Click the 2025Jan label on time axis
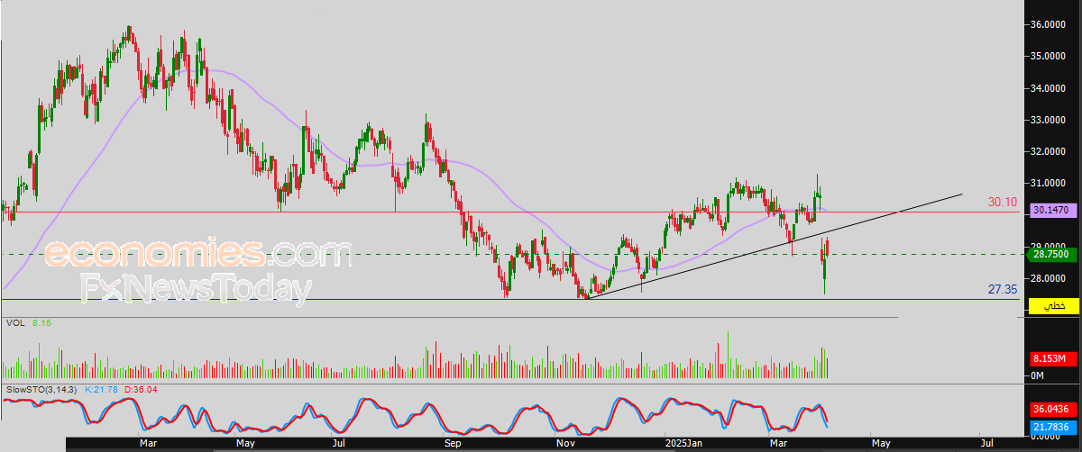This screenshot has height=452, width=1082. tap(683, 444)
